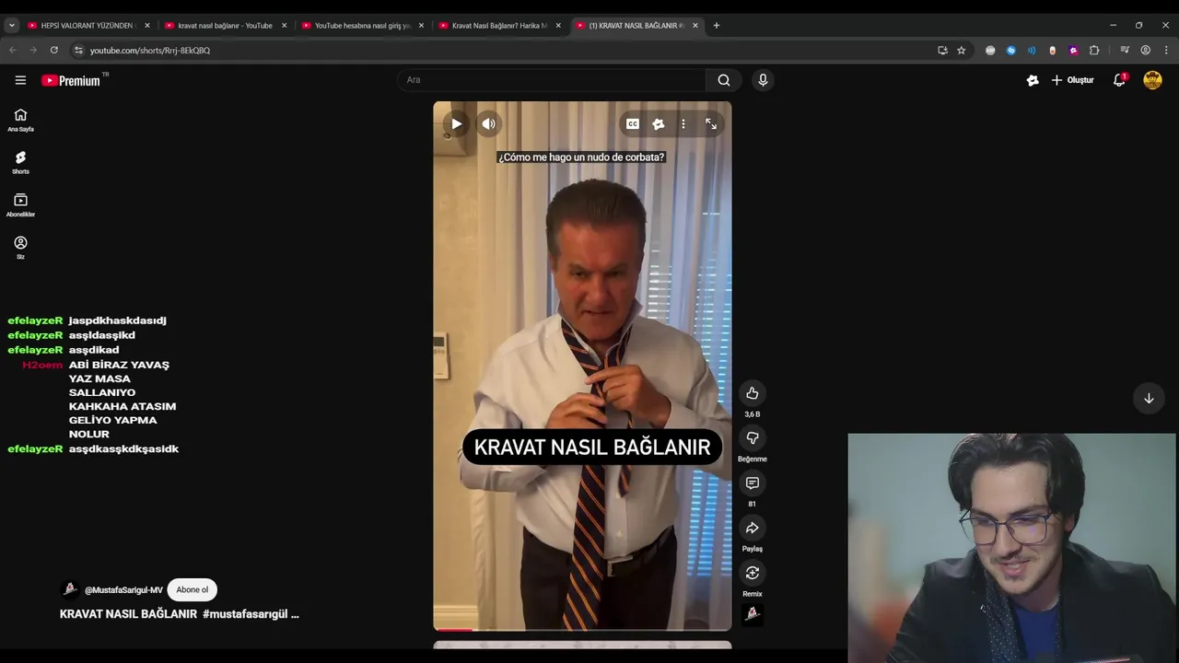This screenshot has height=663, width=1179.
Task: Start voice search with microphone
Action: pyautogui.click(x=763, y=80)
